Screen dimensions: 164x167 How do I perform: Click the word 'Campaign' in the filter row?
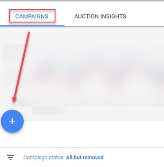[x=35, y=158]
